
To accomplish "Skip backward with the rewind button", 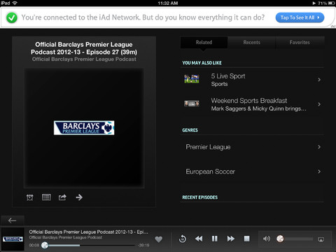I will pyautogui.click(x=199, y=239).
